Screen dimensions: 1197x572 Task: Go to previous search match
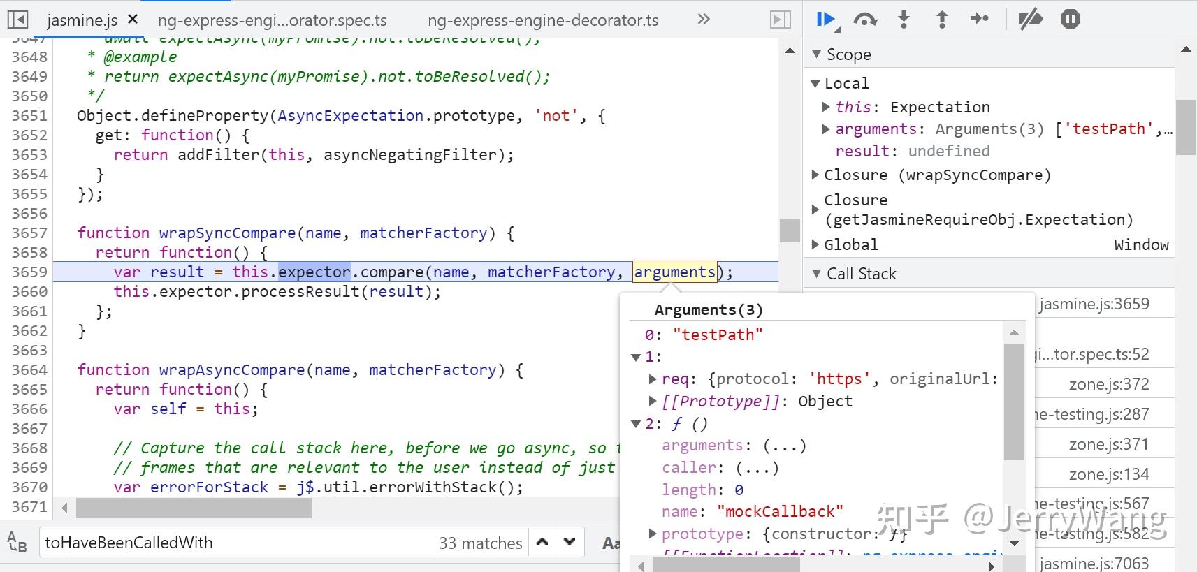[542, 542]
